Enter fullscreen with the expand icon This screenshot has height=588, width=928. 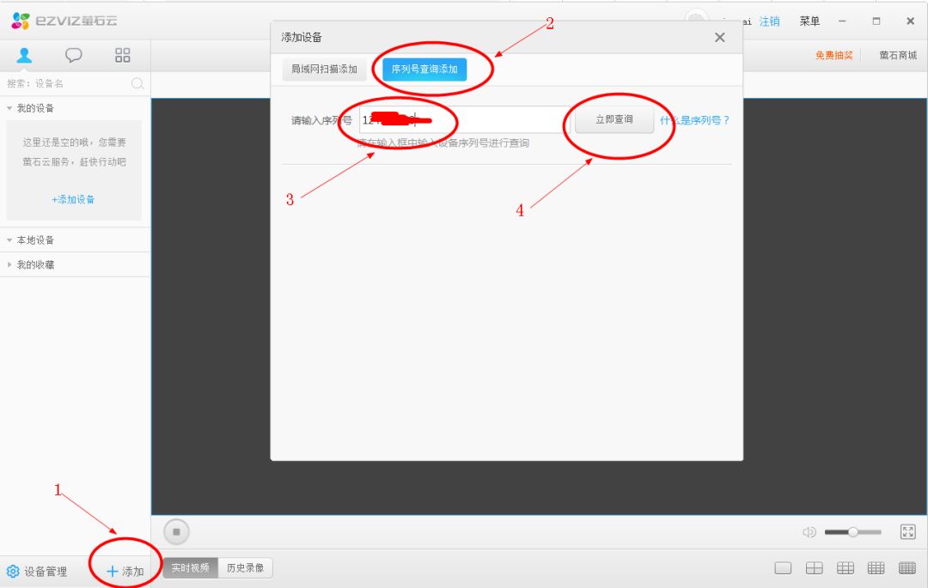(907, 532)
